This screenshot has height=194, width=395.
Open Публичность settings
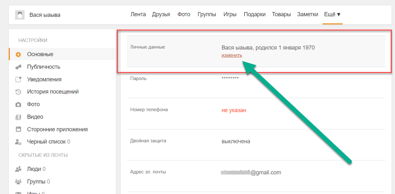point(43,67)
